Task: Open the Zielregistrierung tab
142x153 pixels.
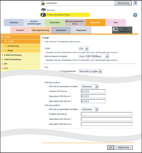Action: click(x=41, y=30)
